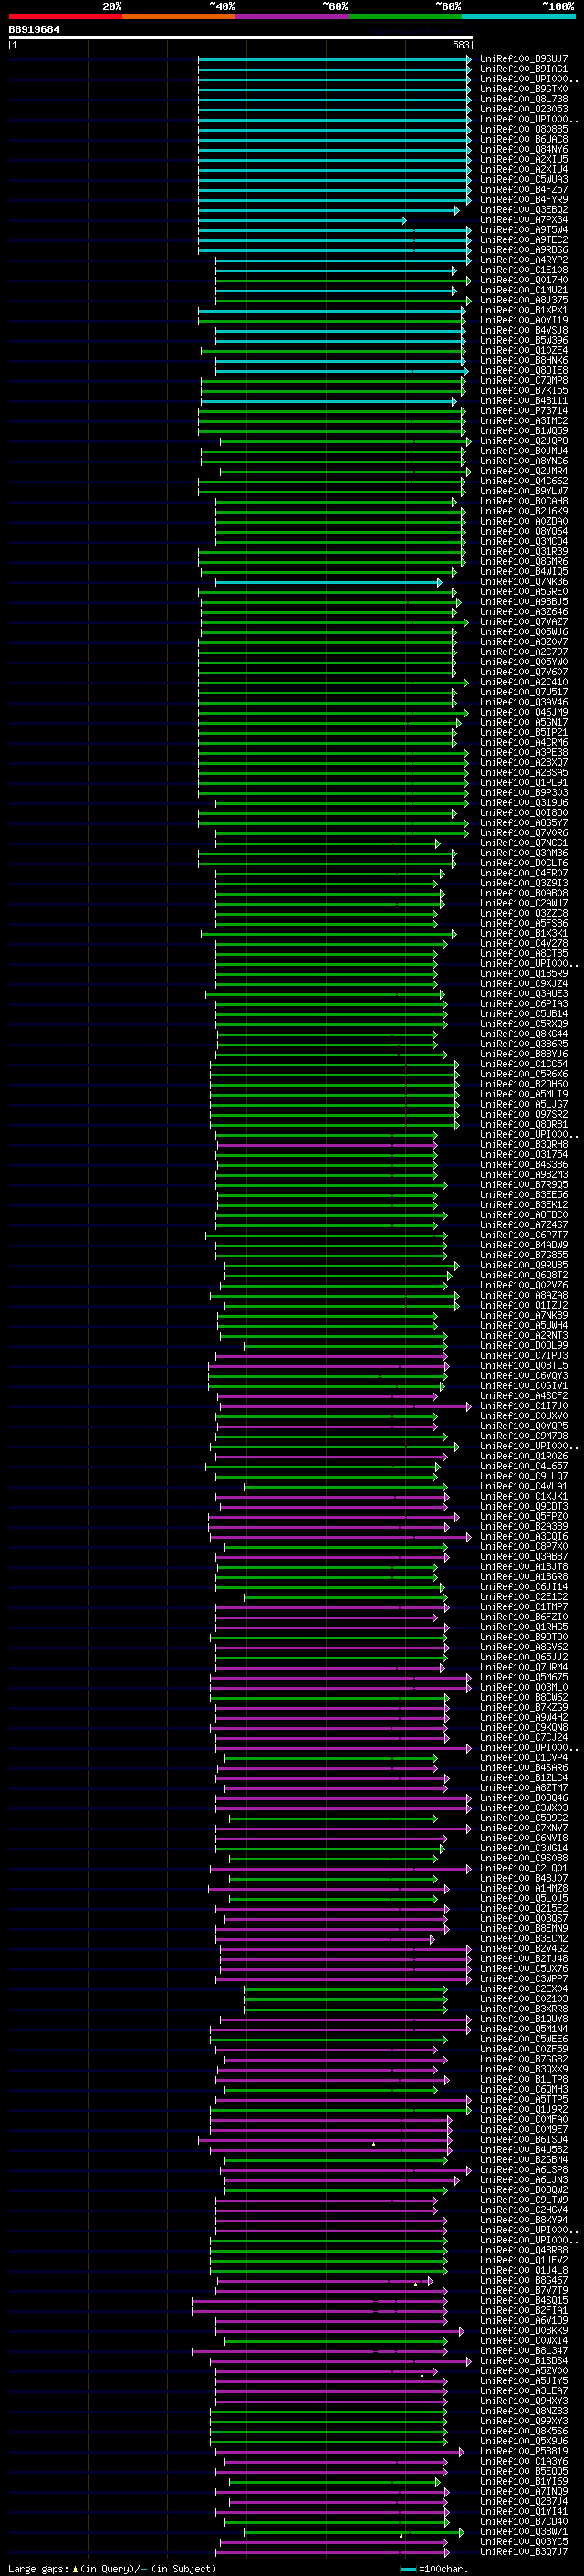584x2576 pixels.
Task: Click the green alignment bar of UniRef100_Q3MCD4
Action: [340, 541]
